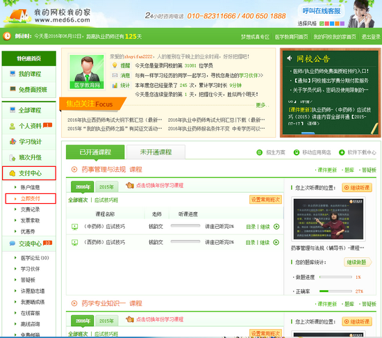Screen dimensions: 382x338
Task: Click the 统计 bar chart icon
Action: [x=115, y=86]
